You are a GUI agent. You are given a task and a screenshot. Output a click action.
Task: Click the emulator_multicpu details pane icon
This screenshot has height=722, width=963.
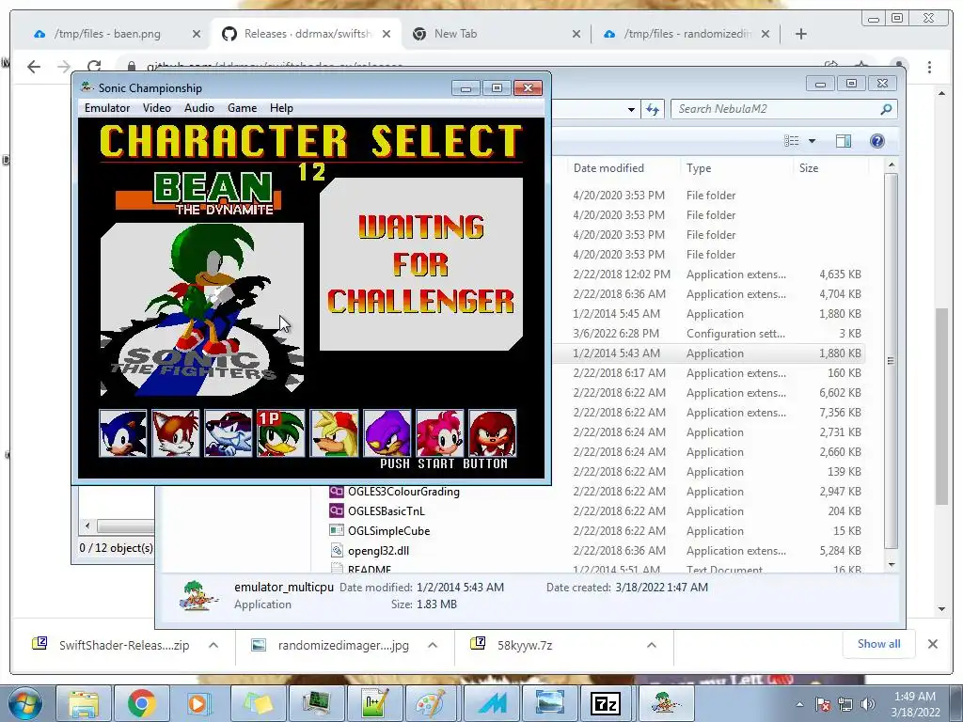[198, 595]
